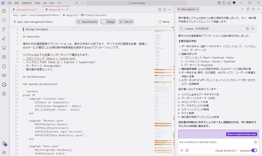The height and width of the screenshot is (156, 262).
Task: Focus the Ask a question input field
Action: pyautogui.click(x=216, y=142)
